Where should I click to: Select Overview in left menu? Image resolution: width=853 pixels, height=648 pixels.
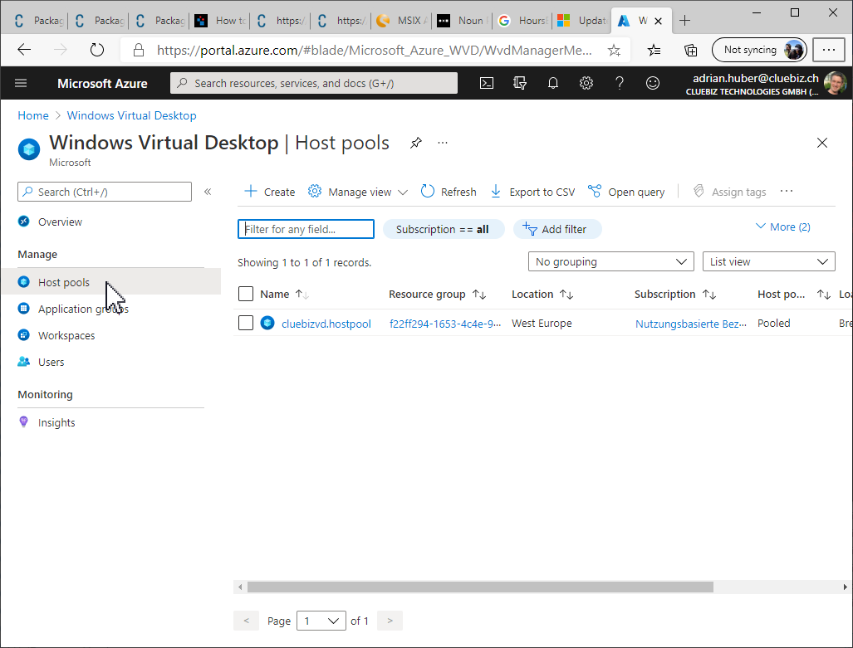click(x=60, y=222)
